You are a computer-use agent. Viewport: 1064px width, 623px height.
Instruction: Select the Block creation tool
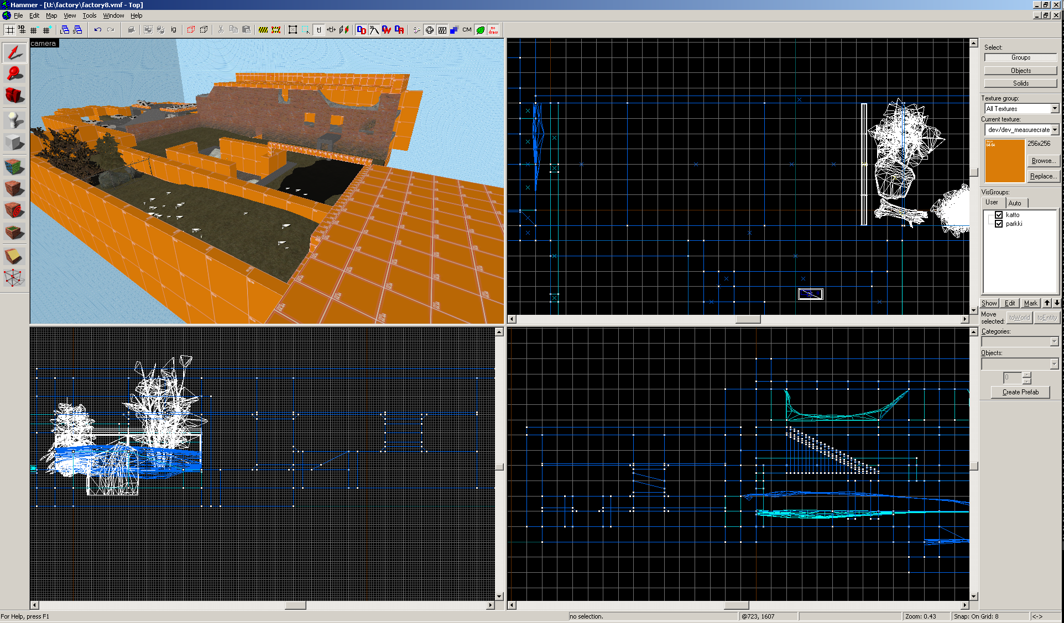click(x=14, y=142)
